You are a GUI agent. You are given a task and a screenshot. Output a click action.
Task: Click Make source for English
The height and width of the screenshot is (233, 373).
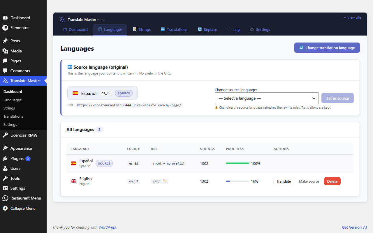[x=309, y=181]
